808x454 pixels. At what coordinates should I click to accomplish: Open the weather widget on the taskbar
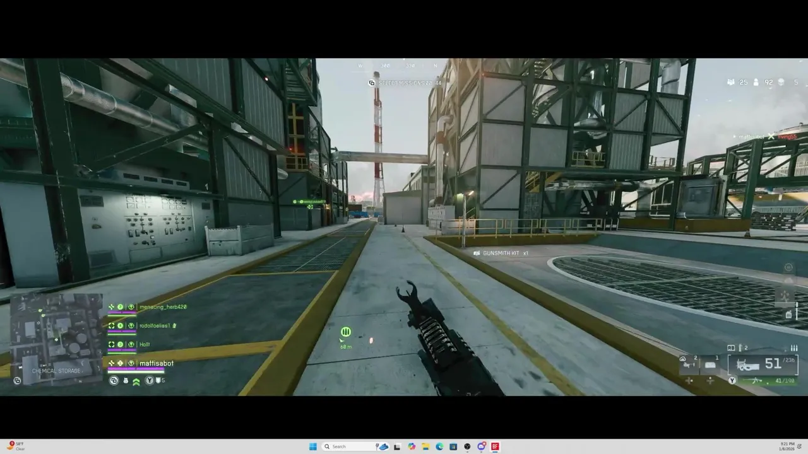[17, 446]
